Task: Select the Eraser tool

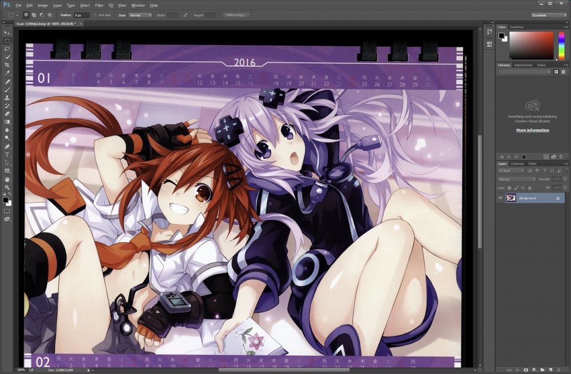Action: pos(7,114)
